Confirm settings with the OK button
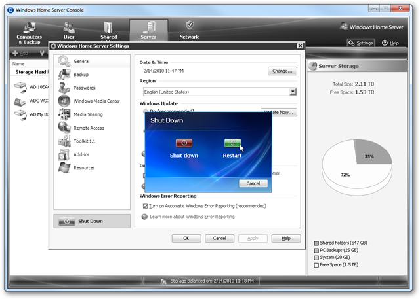The image size is (420, 299). pyautogui.click(x=186, y=238)
